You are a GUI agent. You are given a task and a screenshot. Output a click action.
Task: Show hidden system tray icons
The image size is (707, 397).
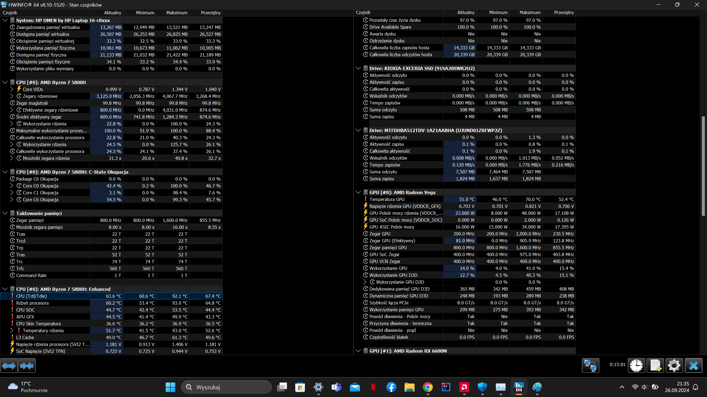622,387
